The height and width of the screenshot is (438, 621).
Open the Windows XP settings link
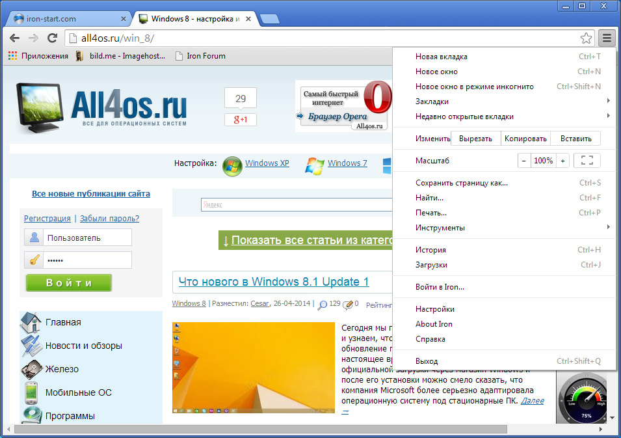pyautogui.click(x=267, y=163)
